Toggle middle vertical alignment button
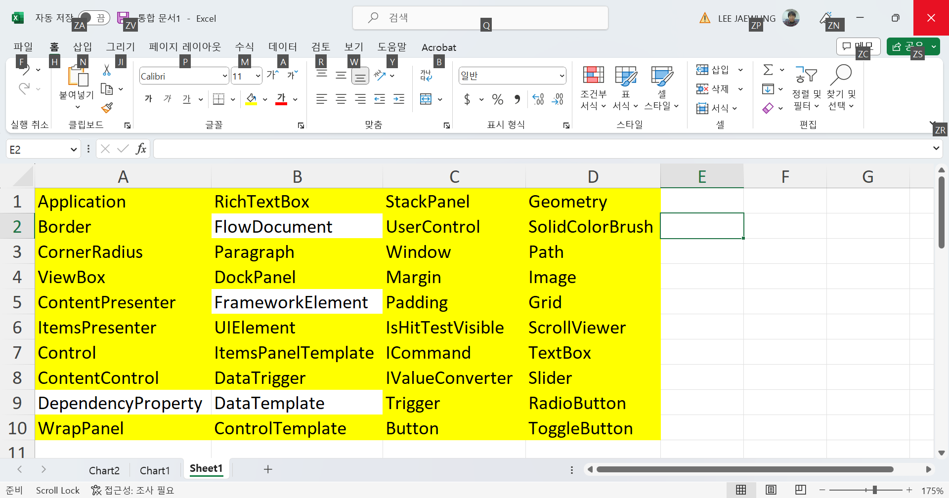 click(341, 76)
